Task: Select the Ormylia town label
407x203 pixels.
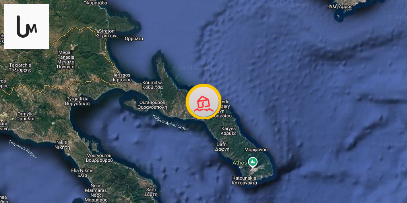Action: (x=25, y=116)
